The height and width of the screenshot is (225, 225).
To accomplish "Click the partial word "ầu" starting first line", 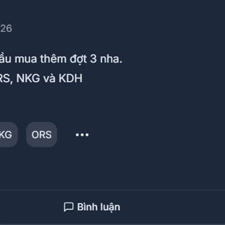I will 6,58.
